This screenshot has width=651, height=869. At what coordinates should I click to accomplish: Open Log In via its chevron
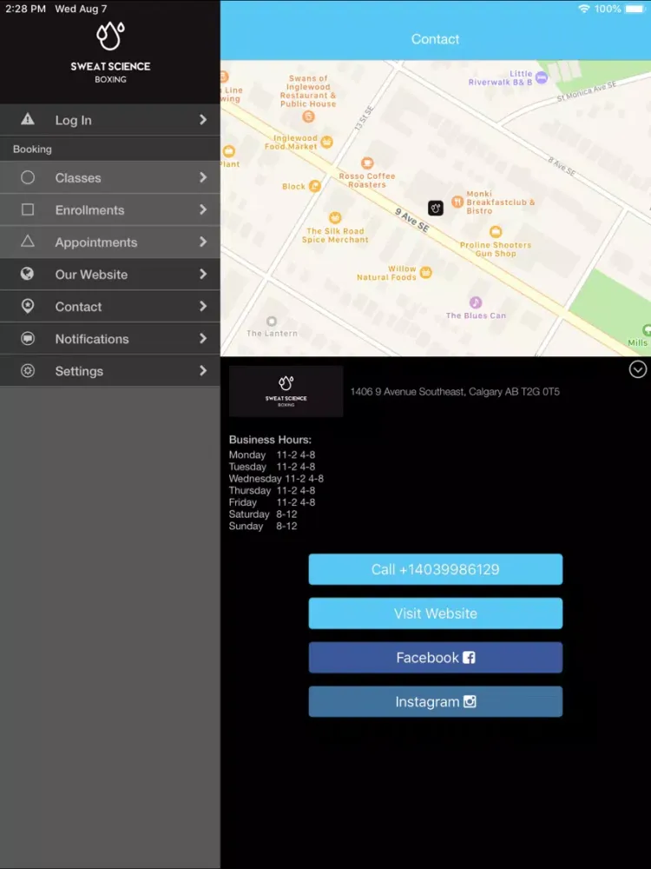tap(203, 119)
